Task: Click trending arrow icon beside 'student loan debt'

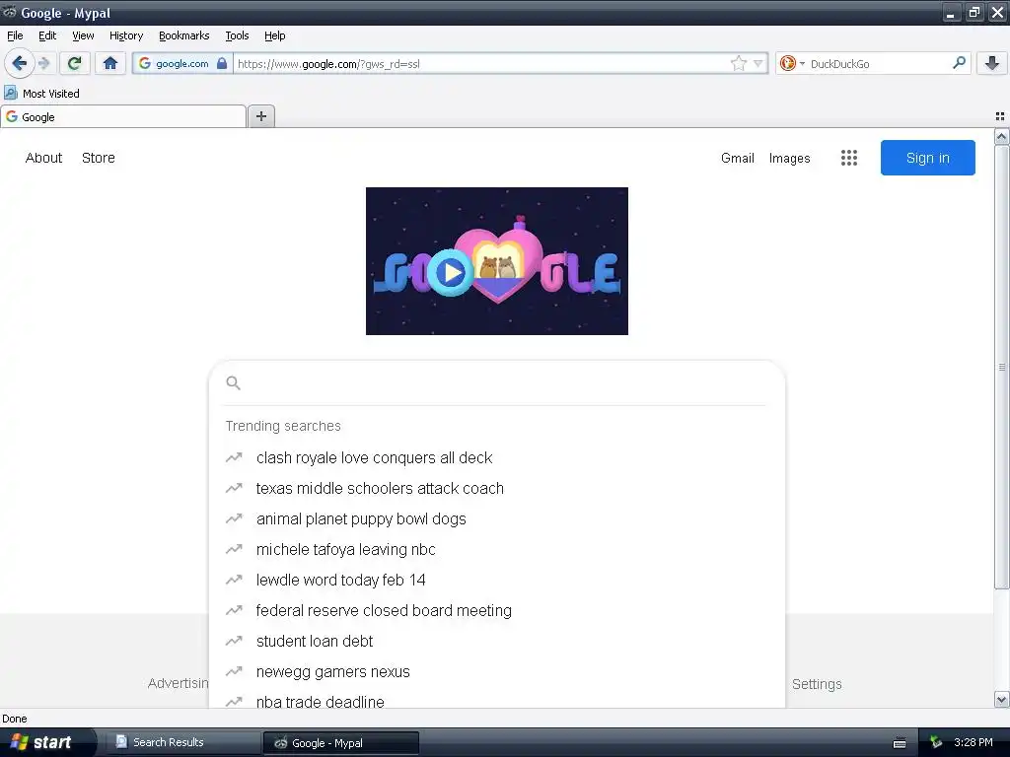Action: [234, 641]
